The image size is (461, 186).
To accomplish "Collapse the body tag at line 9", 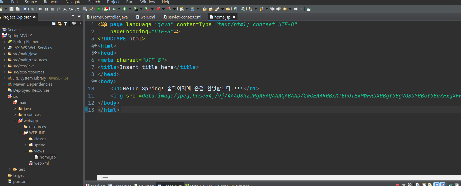I will [95, 81].
